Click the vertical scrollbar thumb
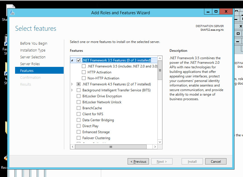 [160, 70]
